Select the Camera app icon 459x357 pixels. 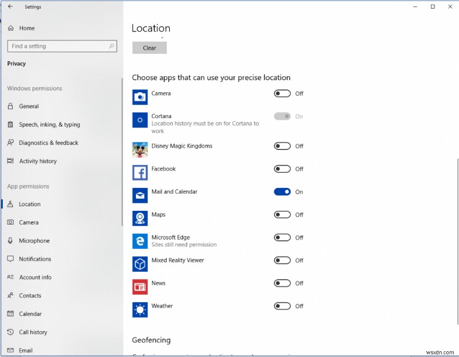point(139,97)
